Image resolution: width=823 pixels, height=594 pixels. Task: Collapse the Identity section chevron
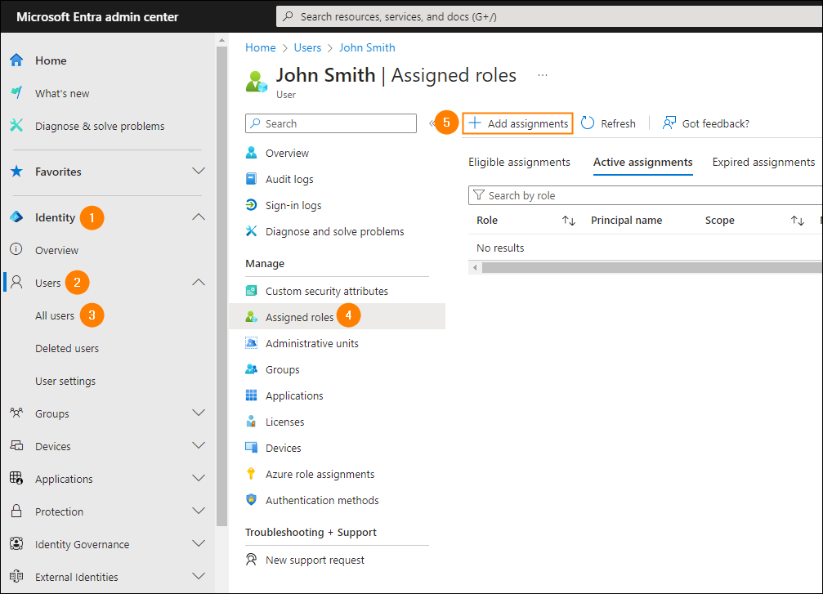click(199, 217)
